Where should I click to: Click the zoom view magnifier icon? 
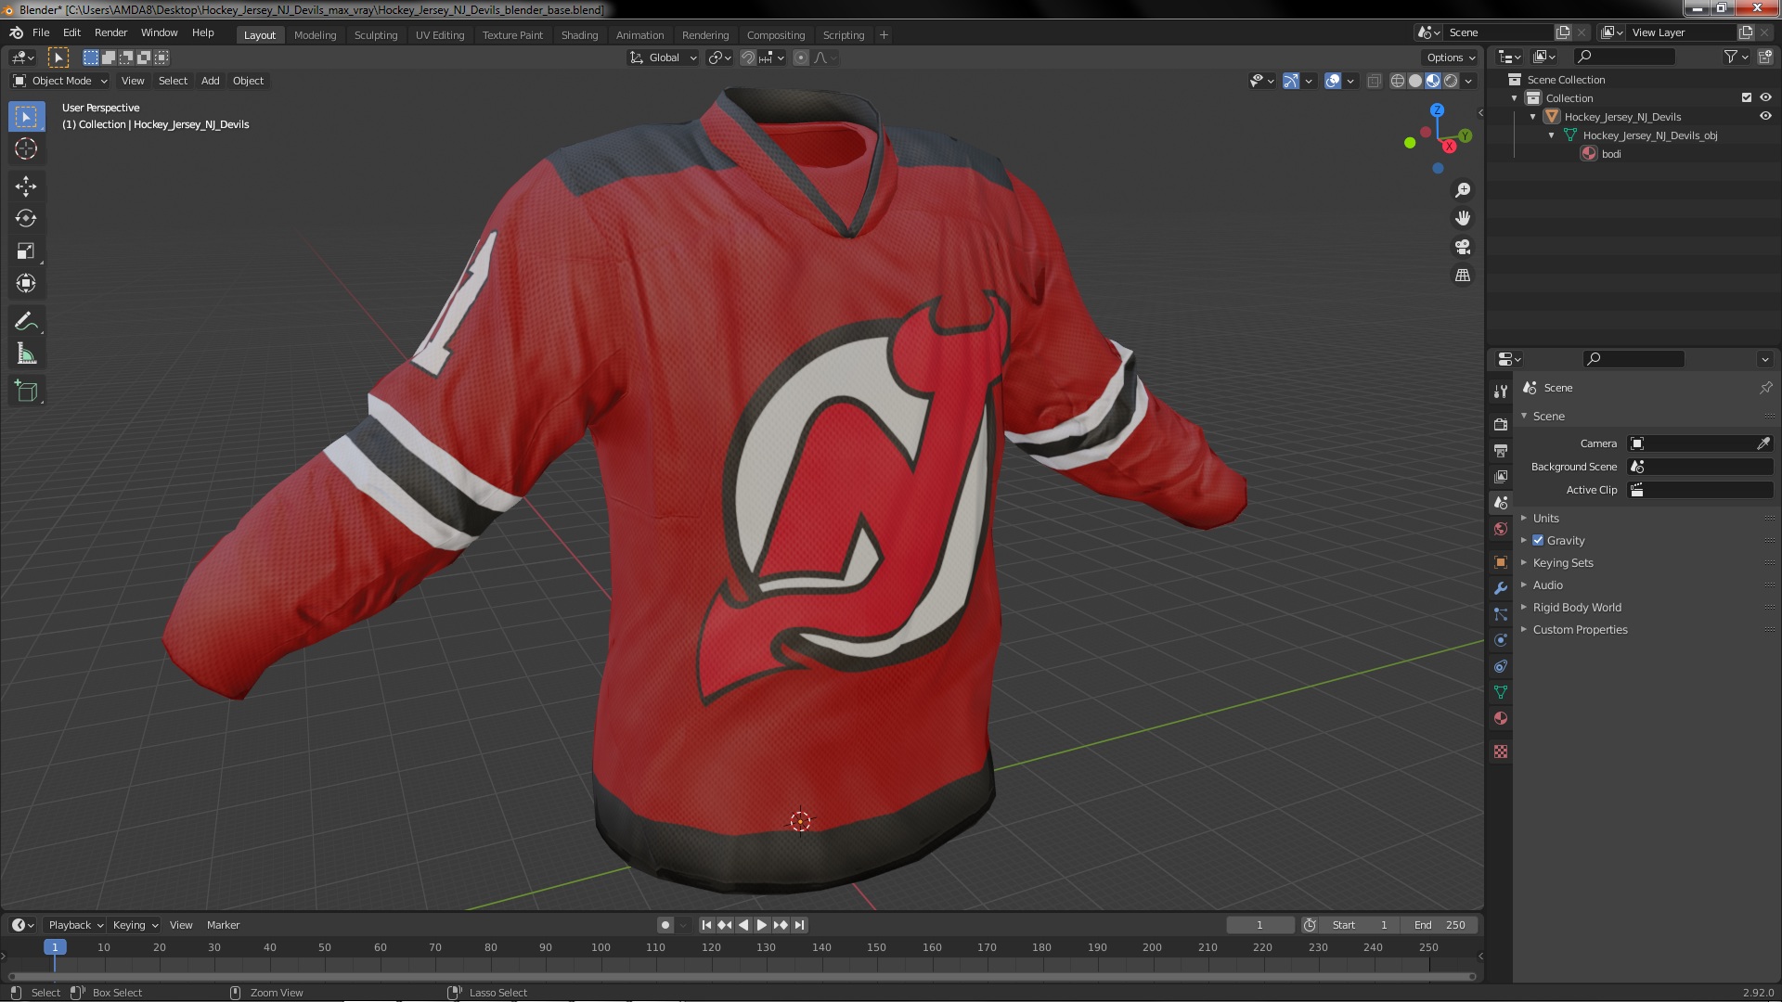pyautogui.click(x=1463, y=190)
